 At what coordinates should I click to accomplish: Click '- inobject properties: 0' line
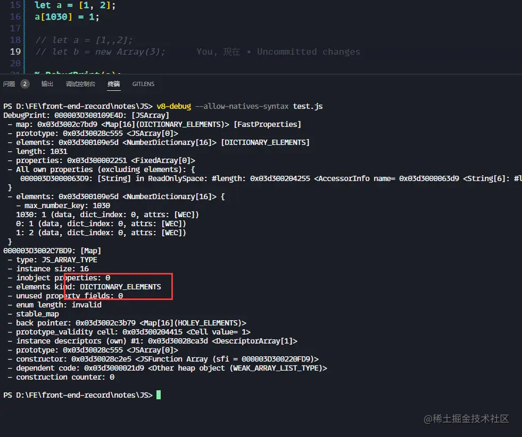(x=59, y=278)
